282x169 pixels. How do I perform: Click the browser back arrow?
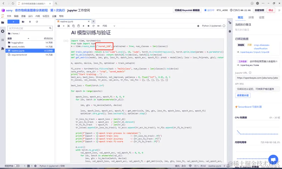pos(3,3)
